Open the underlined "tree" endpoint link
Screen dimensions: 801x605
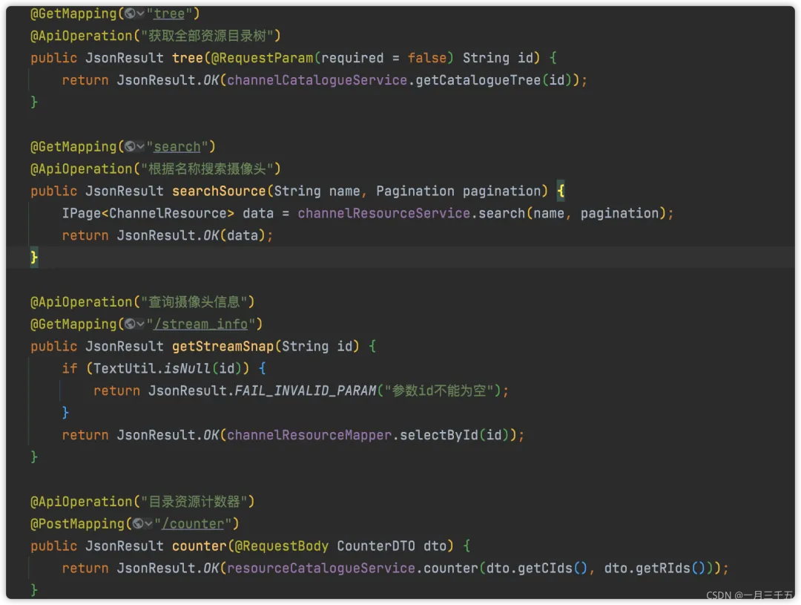click(168, 13)
